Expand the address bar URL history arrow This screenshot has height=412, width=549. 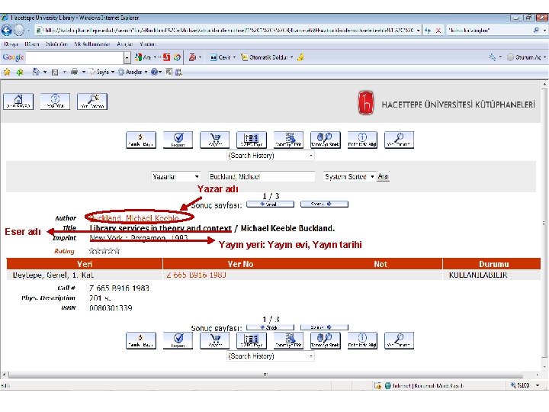click(x=419, y=31)
